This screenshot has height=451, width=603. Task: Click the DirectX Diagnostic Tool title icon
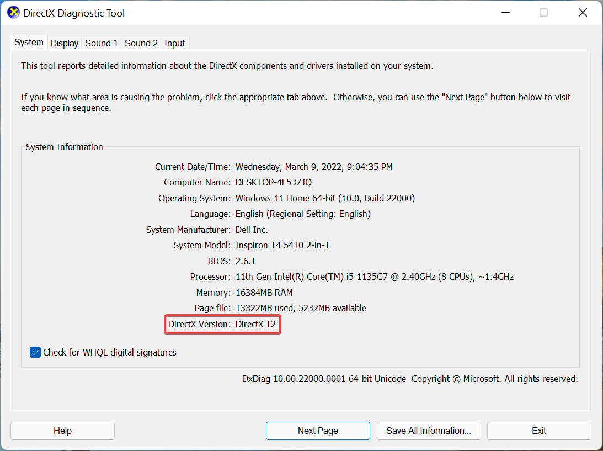pos(13,13)
